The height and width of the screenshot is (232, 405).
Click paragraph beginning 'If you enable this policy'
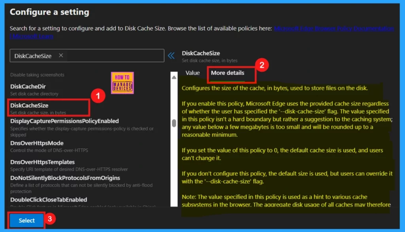287,119
